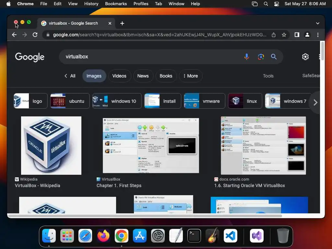Screen dimensions: 332x249
Task: Open the Chapter 1. First Steps link
Action: point(119,185)
